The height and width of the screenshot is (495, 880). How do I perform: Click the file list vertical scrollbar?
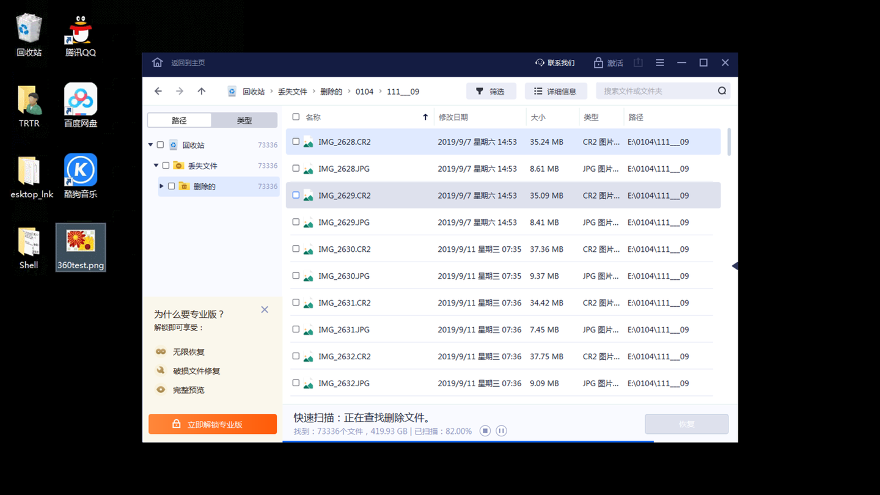pos(728,142)
